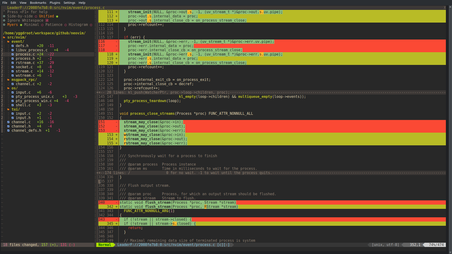Select the Unified view radio button
This screenshot has height=254, width=452.
(x=57, y=16)
